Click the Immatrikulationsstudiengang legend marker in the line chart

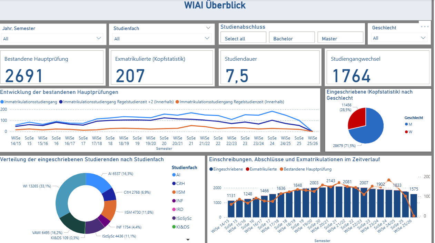click(x=3, y=102)
